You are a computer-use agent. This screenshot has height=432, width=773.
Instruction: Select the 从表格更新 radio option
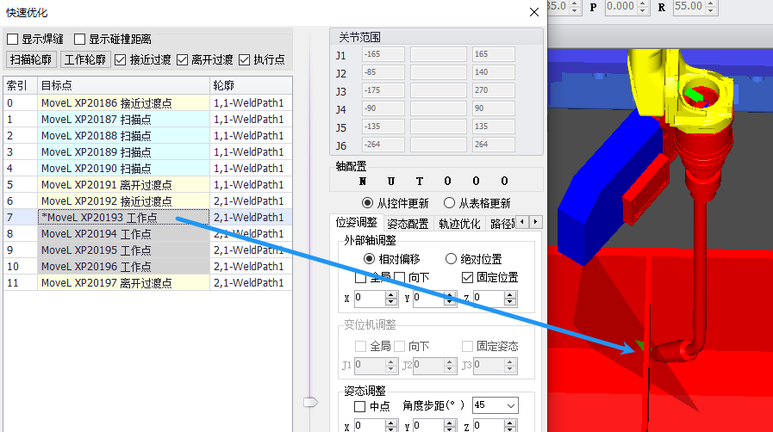tap(449, 203)
